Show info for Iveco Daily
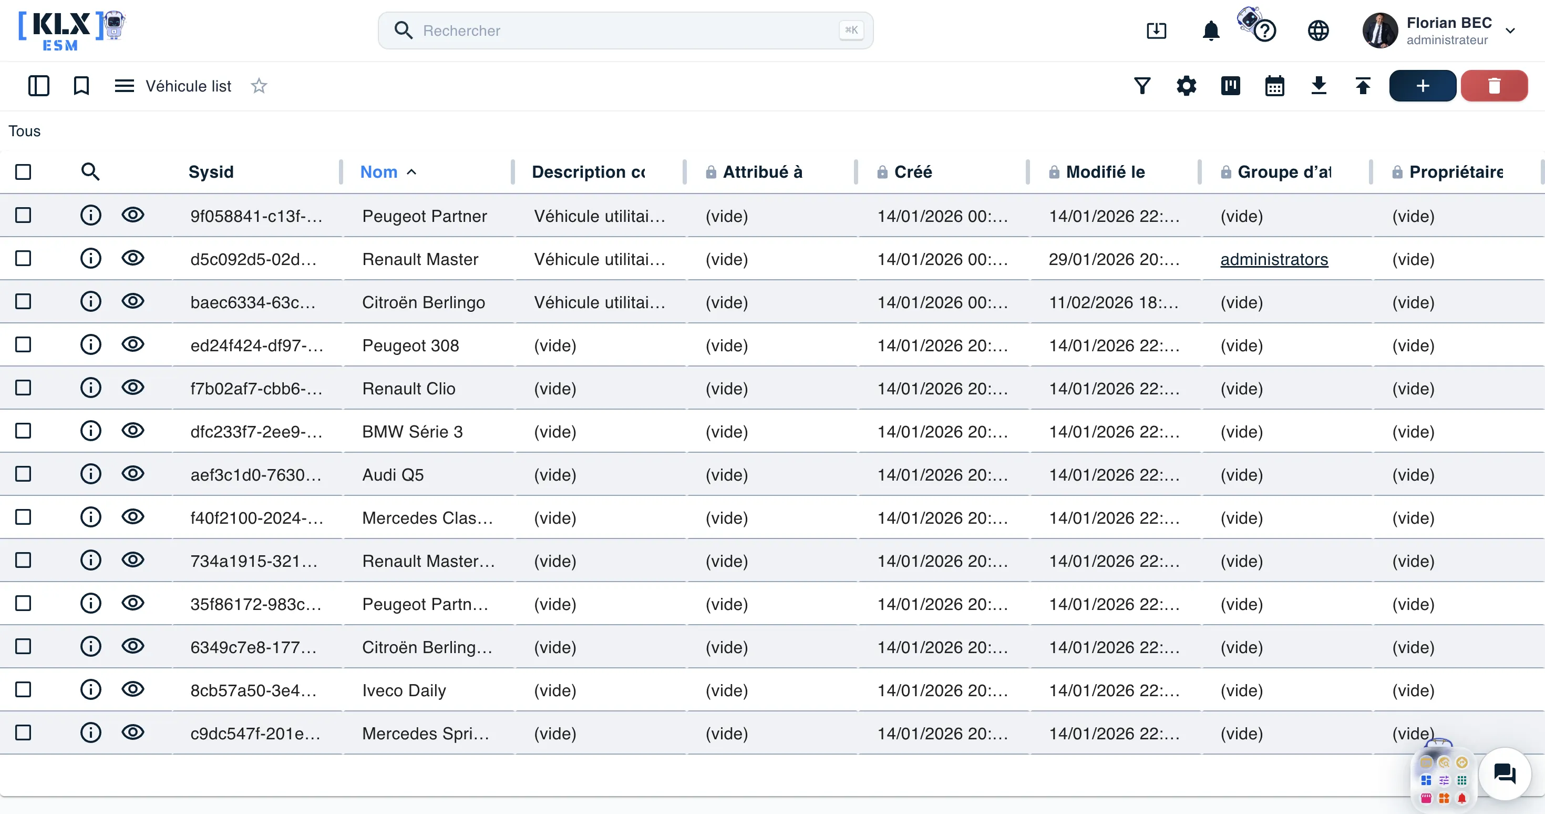The height and width of the screenshot is (814, 1545). [x=90, y=689]
